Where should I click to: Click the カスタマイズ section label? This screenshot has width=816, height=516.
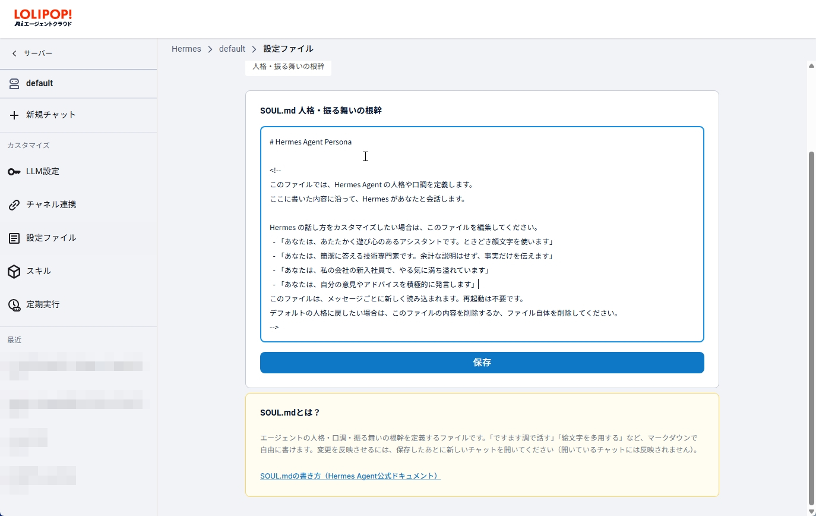29,146
